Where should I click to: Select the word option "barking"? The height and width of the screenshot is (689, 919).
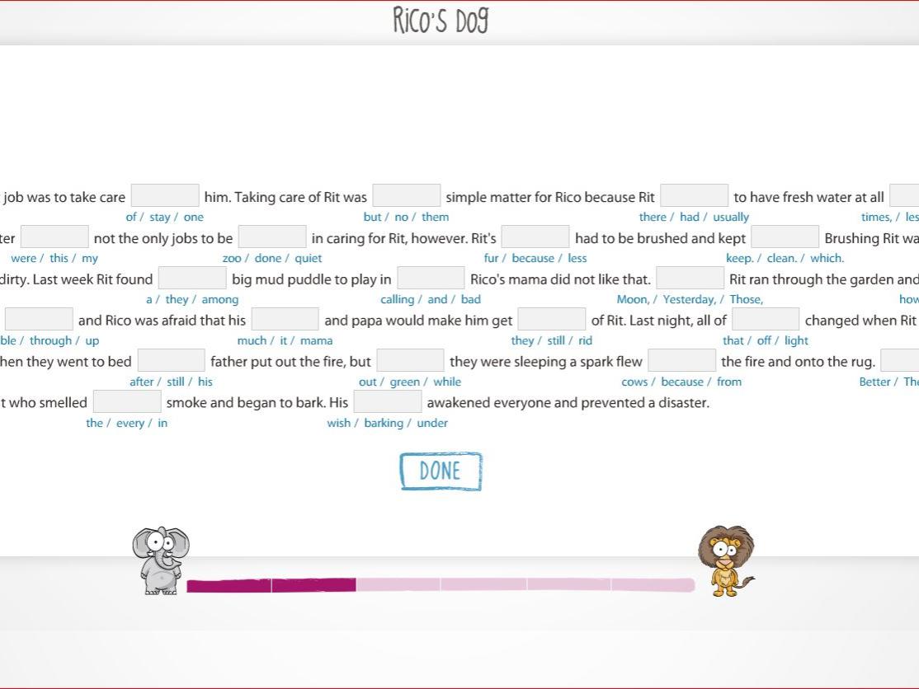384,423
